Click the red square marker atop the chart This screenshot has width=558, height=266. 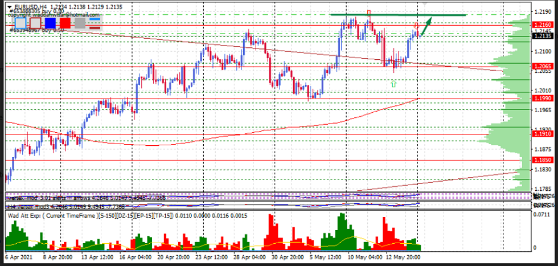[369, 11]
